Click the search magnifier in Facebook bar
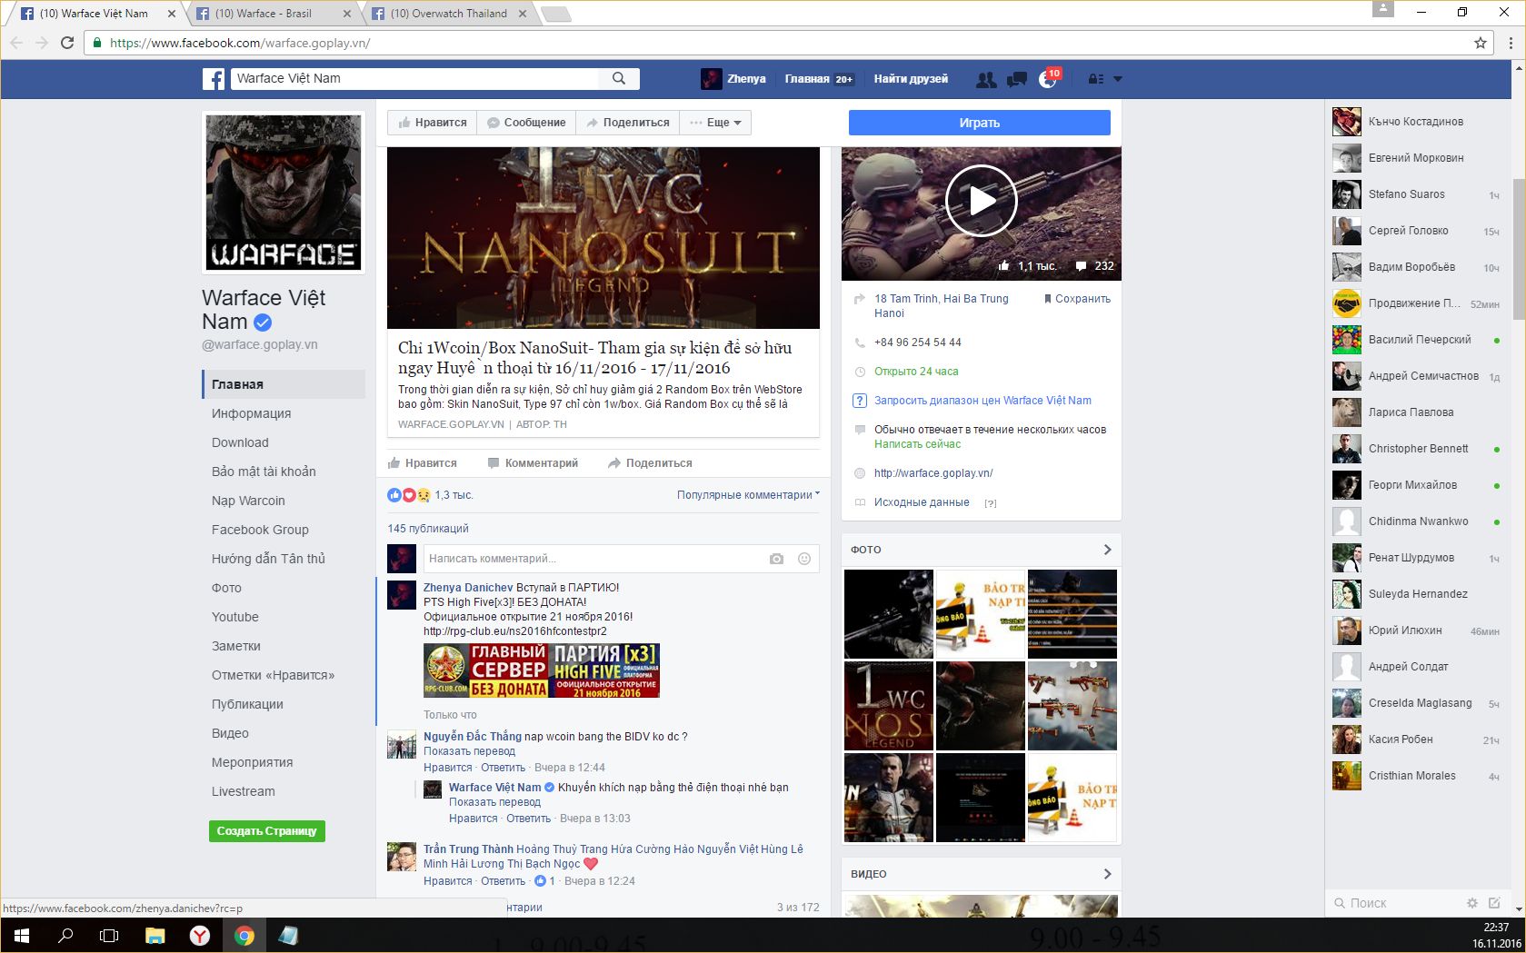This screenshot has height=953, width=1526. pyautogui.click(x=619, y=79)
